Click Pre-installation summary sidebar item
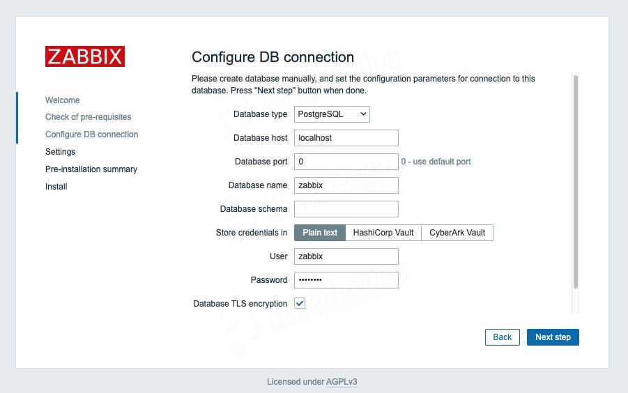The width and height of the screenshot is (628, 393). point(91,169)
